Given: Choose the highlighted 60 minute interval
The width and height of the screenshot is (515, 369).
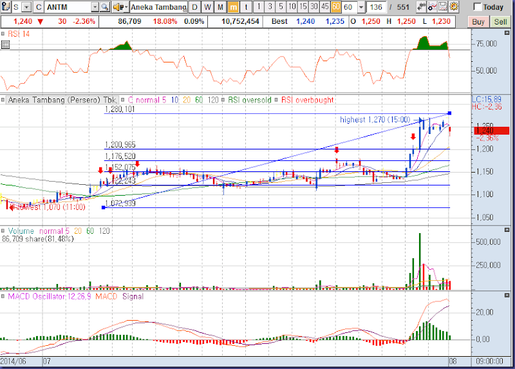Looking at the screenshot, I should click(336, 6).
